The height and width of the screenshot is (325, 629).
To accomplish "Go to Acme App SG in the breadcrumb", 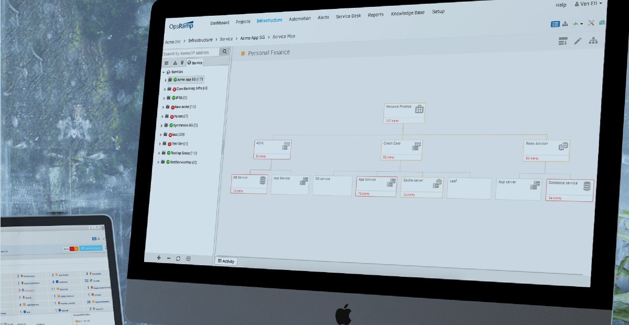I will pos(253,38).
